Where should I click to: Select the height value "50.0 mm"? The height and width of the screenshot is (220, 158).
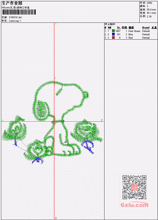click(x=151, y=10)
